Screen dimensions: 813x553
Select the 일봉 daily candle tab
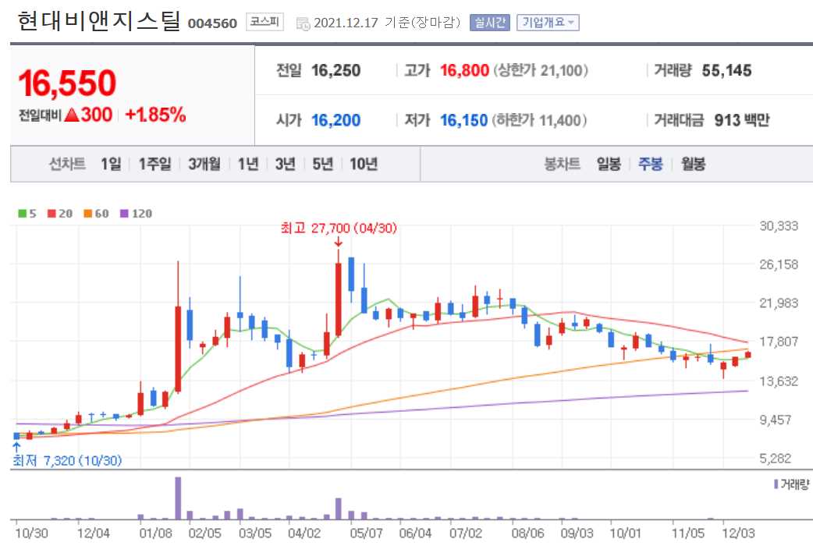tap(609, 164)
